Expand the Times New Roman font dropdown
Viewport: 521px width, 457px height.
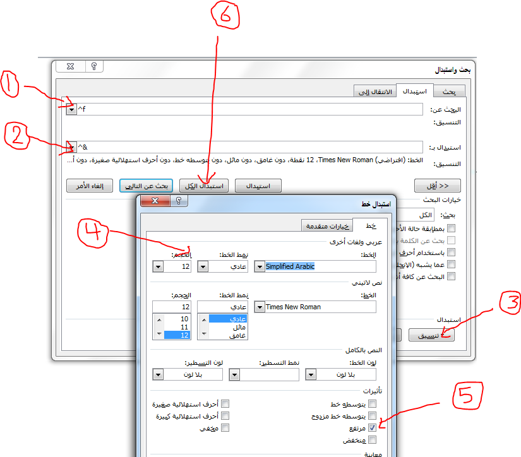click(x=259, y=307)
